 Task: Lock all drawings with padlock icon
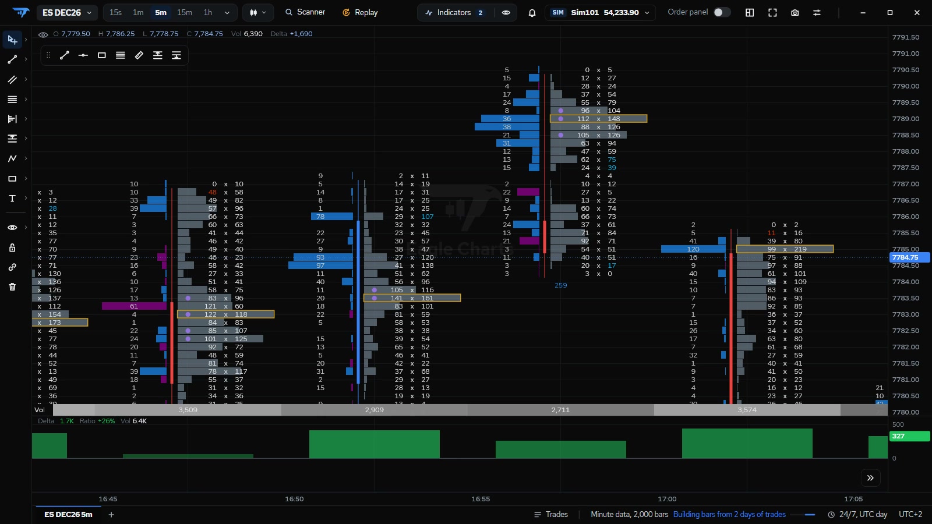point(12,247)
